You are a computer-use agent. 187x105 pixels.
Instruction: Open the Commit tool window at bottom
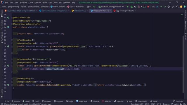[x=15, y=101]
